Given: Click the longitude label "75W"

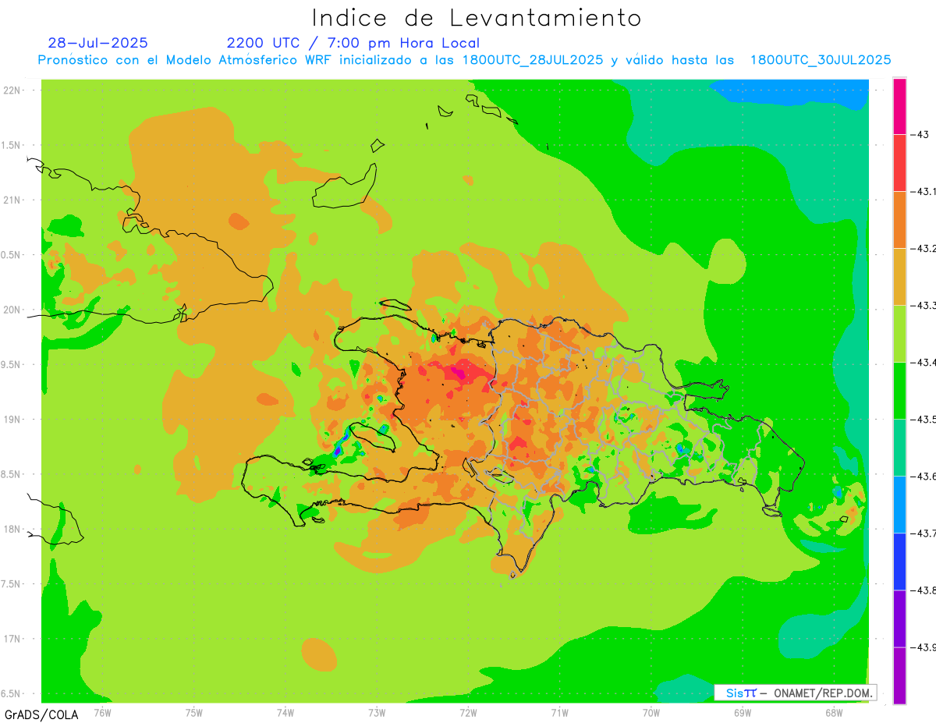Looking at the screenshot, I should 193,712.
